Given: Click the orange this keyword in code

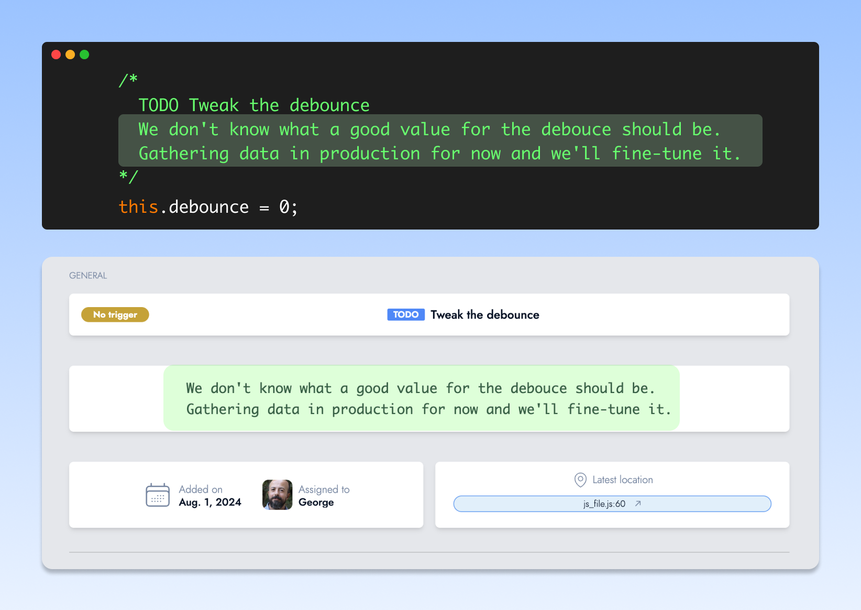Looking at the screenshot, I should (x=138, y=207).
